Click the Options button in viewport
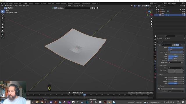The height and width of the screenshot is (104, 186). 150,8
